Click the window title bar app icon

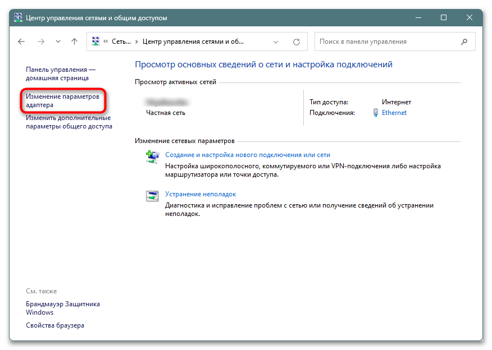point(18,17)
